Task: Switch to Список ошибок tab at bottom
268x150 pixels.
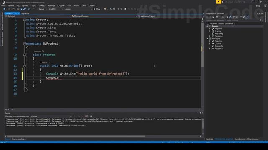Action: pyautogui.click(x=18, y=139)
